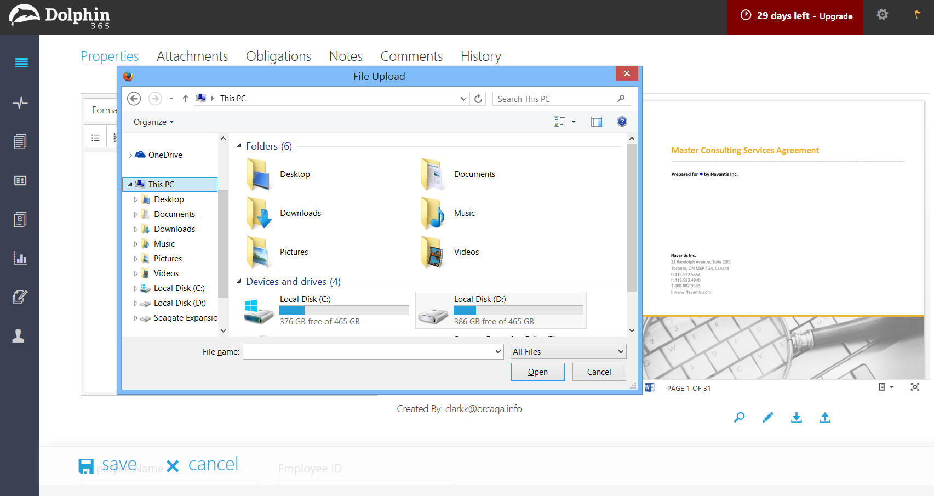The height and width of the screenshot is (496, 934).
Task: Collapse the Devices and drives group
Action: tap(239, 281)
